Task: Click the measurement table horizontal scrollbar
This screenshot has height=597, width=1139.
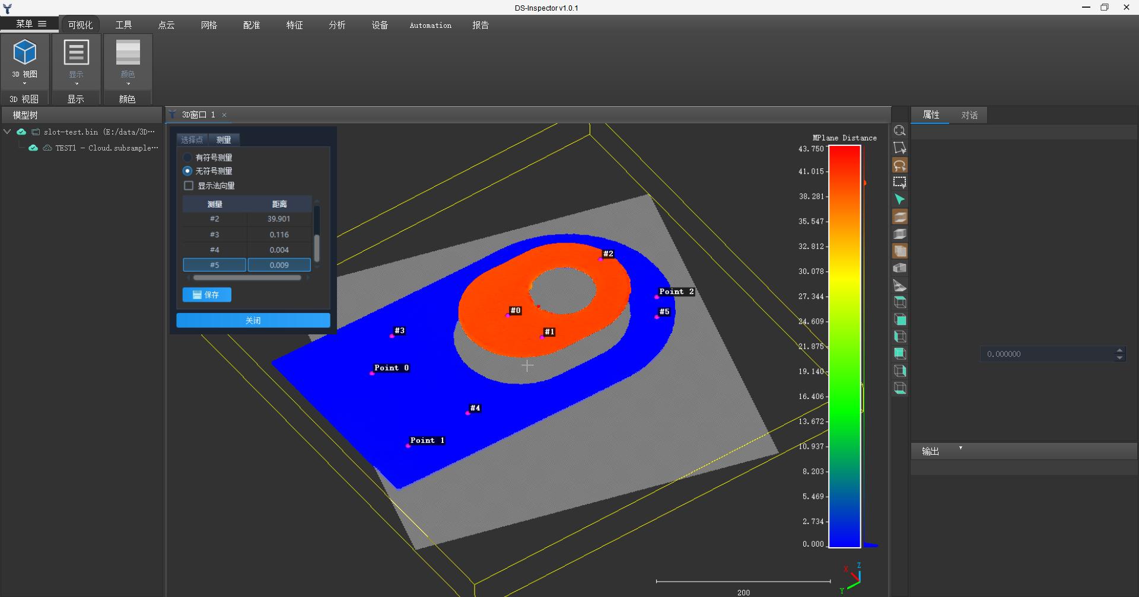Action: 247,277
